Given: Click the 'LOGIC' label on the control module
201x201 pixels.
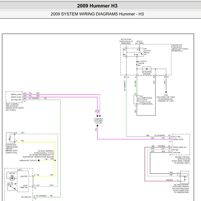Looking at the screenshot, I should (20, 170).
